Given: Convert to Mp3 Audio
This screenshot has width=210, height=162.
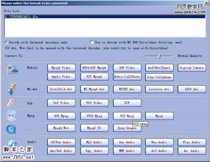Looking at the screenshot, I should point(94,142).
